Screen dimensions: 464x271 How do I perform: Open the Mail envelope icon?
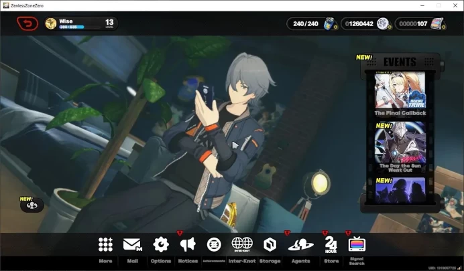pos(132,244)
